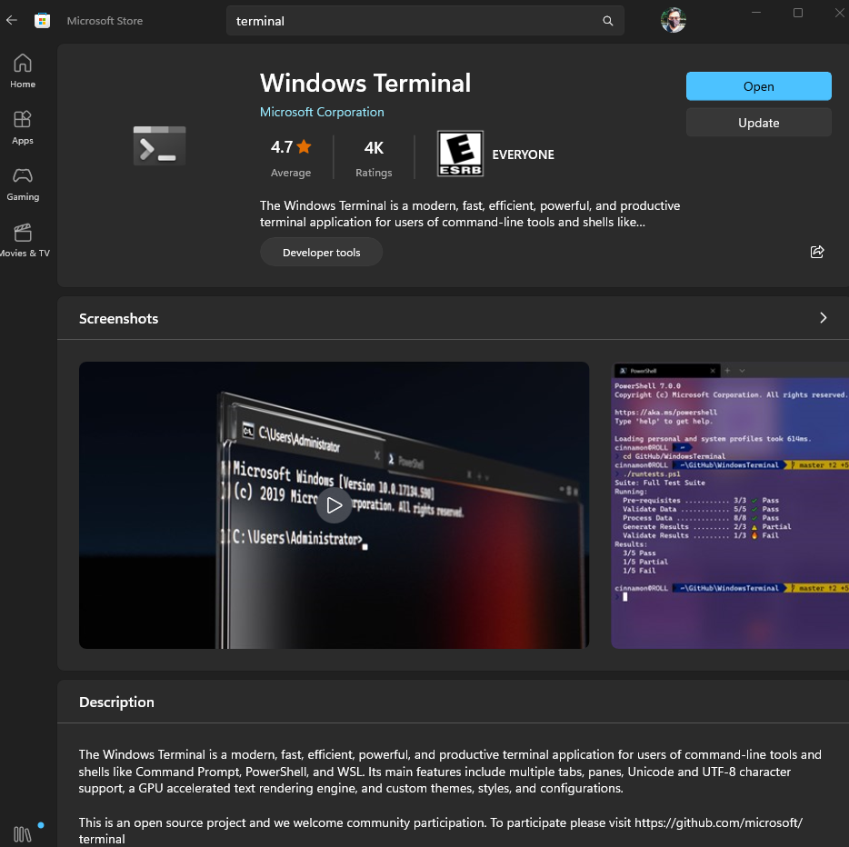This screenshot has width=849, height=847.
Task: Open your account profile picture menu
Action: 673,19
